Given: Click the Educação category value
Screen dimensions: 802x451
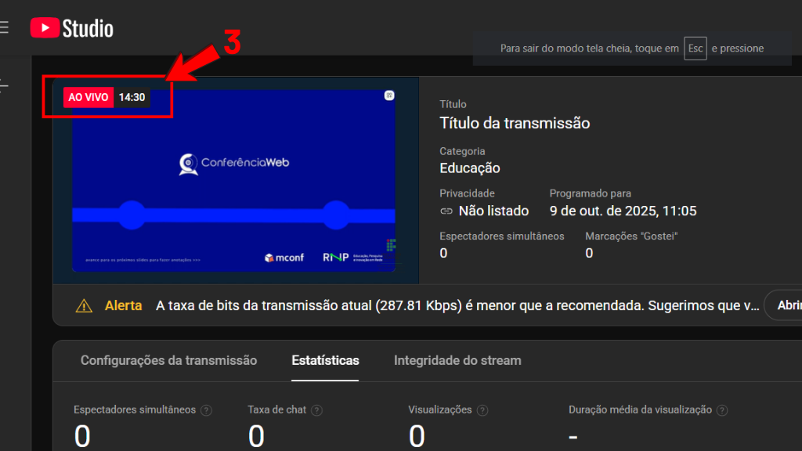Looking at the screenshot, I should coord(470,168).
